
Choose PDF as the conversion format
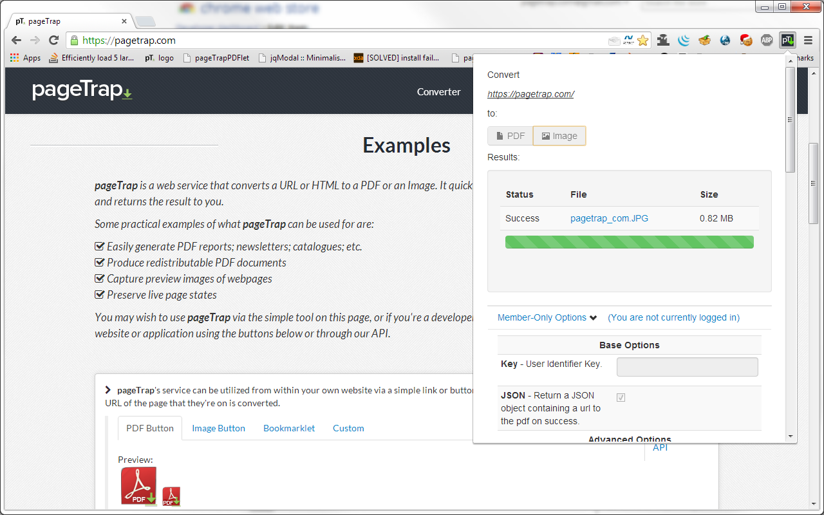[x=510, y=136]
